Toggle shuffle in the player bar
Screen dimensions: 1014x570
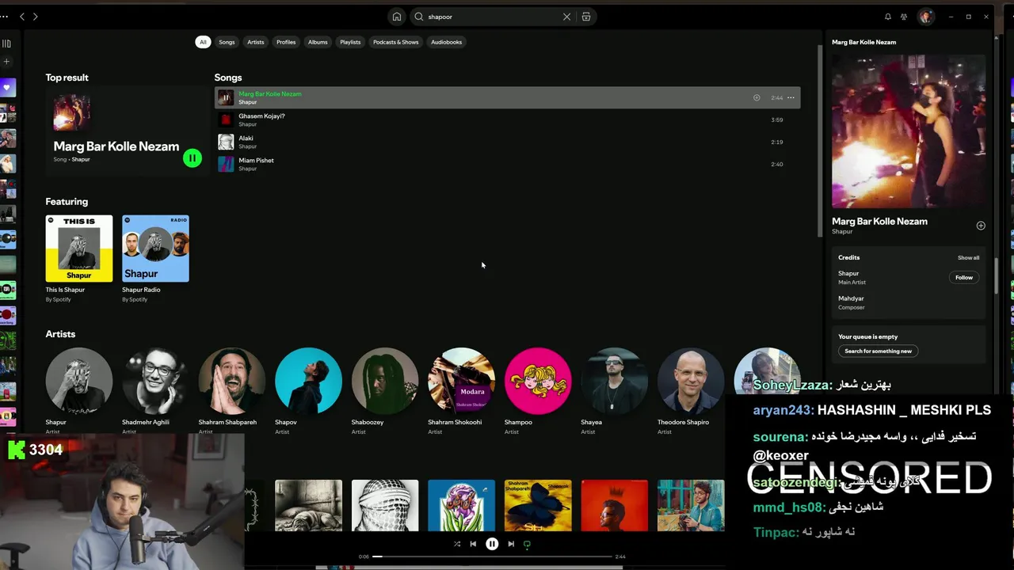coord(457,544)
